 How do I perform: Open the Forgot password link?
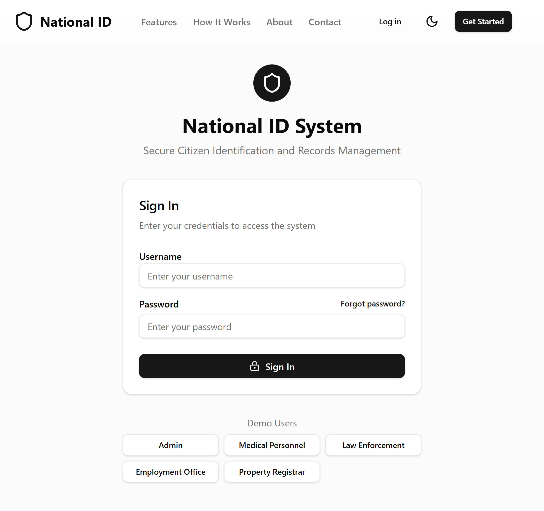tap(372, 303)
